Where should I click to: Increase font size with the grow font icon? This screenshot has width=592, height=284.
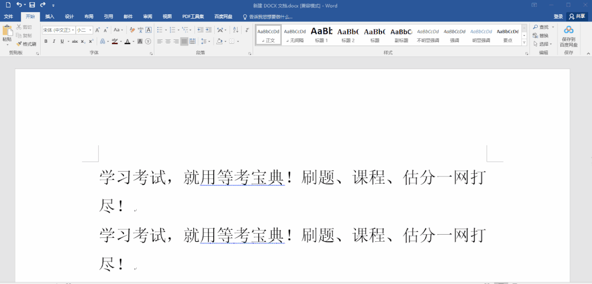pyautogui.click(x=97, y=30)
